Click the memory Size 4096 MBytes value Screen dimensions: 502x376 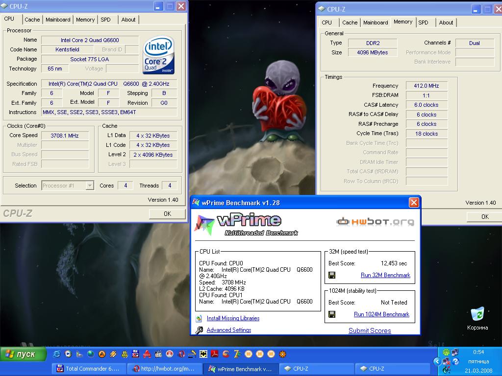pyautogui.click(x=373, y=52)
